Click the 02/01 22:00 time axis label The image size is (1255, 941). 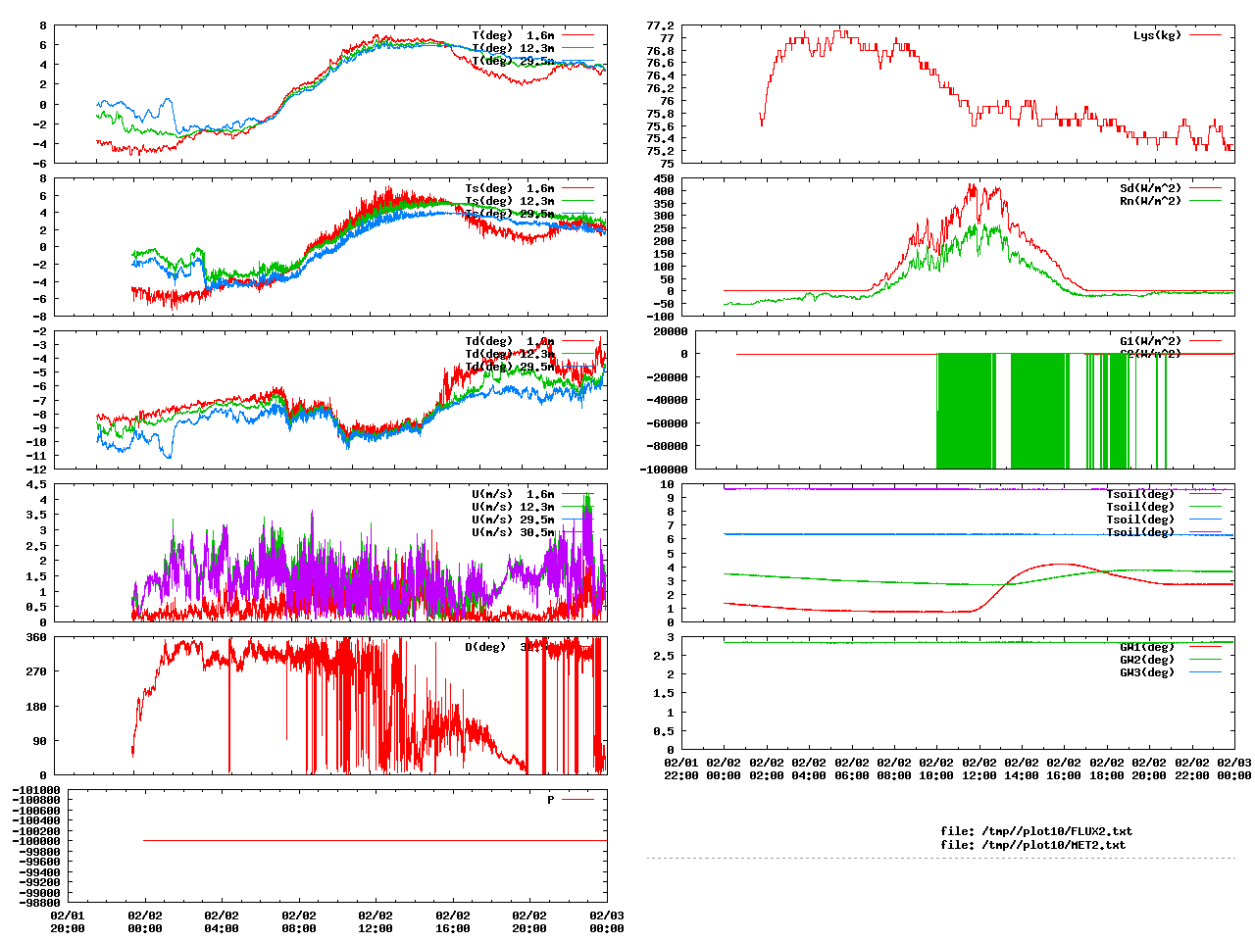pos(681,768)
